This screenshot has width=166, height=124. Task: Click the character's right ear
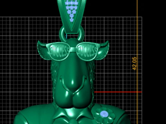point(103,50)
